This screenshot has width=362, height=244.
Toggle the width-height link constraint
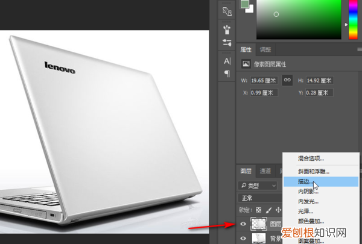[x=288, y=80]
